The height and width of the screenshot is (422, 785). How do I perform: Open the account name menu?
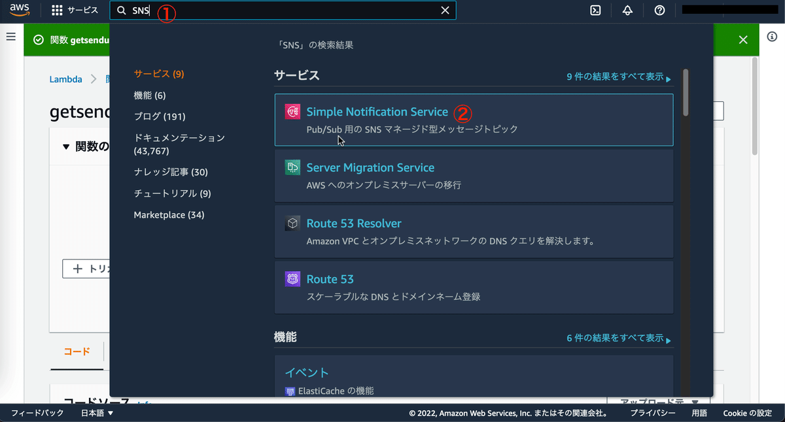(x=729, y=10)
